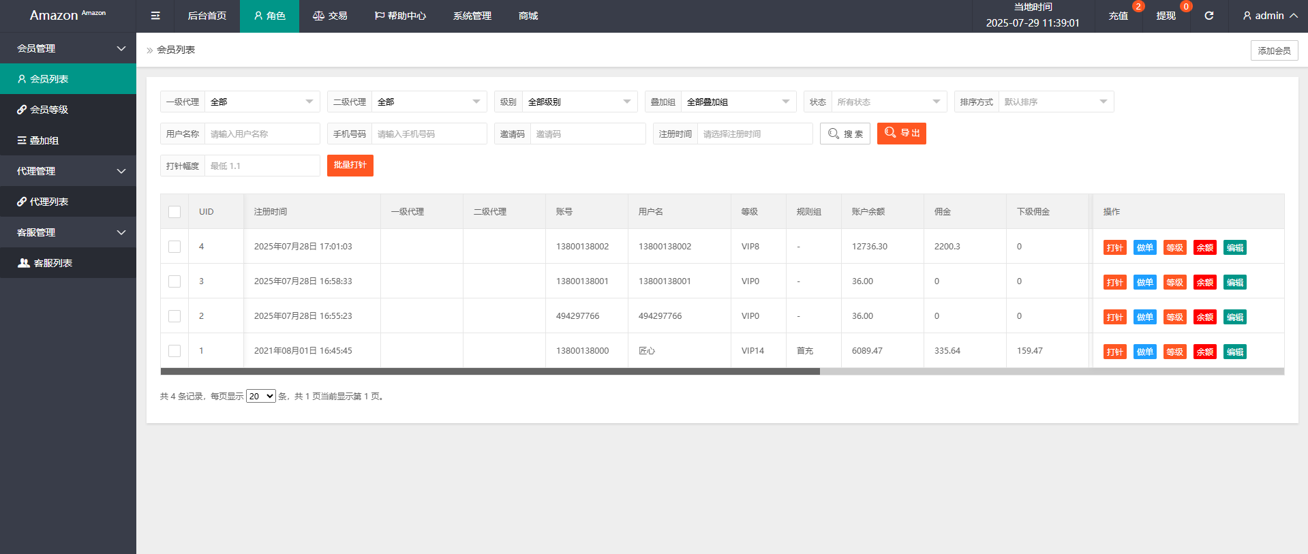Click the refresh icon in top bar
Image resolution: width=1308 pixels, height=554 pixels.
1208,16
